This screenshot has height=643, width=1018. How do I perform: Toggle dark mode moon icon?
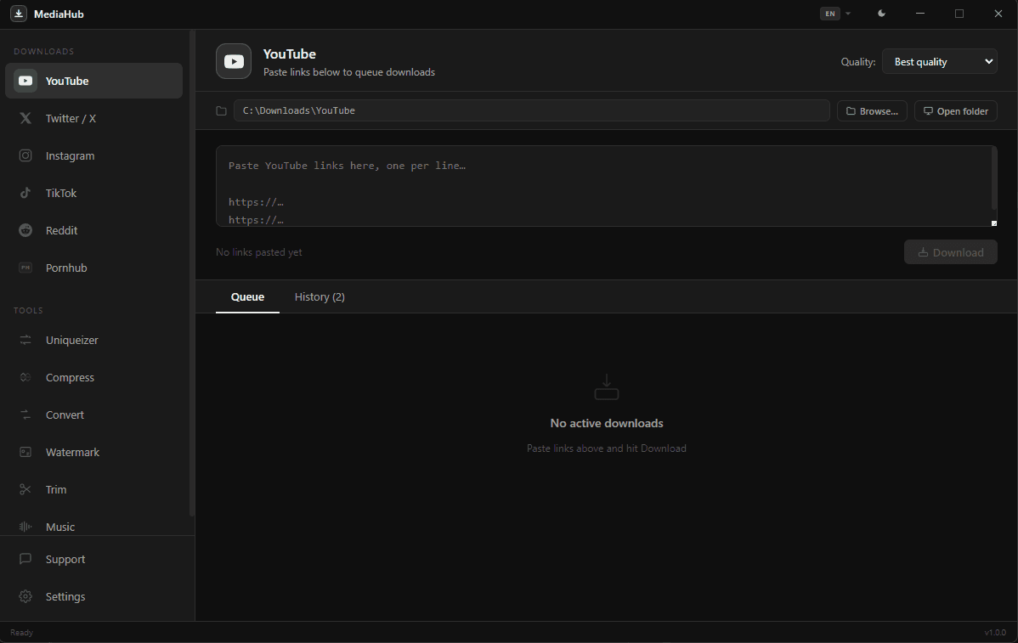[881, 14]
